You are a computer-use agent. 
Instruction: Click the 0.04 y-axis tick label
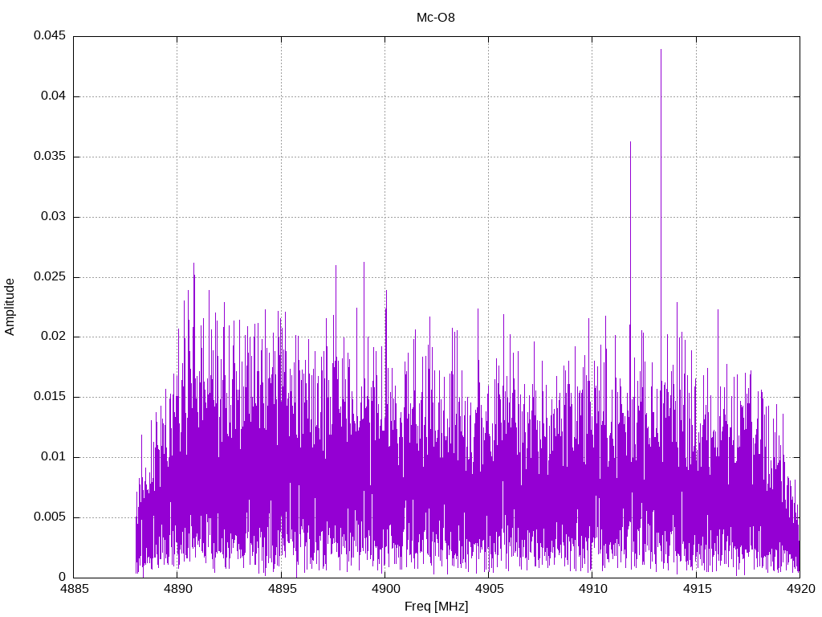52,96
